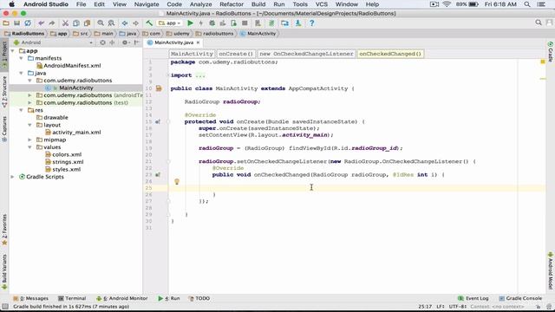The image size is (555, 312).
Task: Select strings.xml file
Action: tap(68, 162)
